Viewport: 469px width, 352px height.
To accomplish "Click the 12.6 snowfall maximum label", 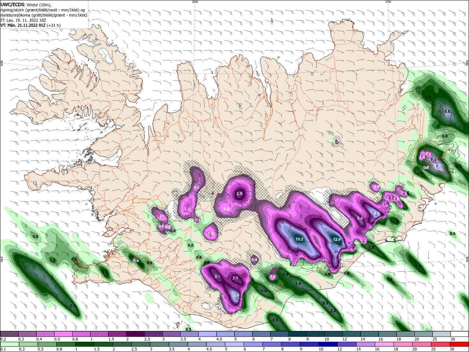I will (337, 239).
